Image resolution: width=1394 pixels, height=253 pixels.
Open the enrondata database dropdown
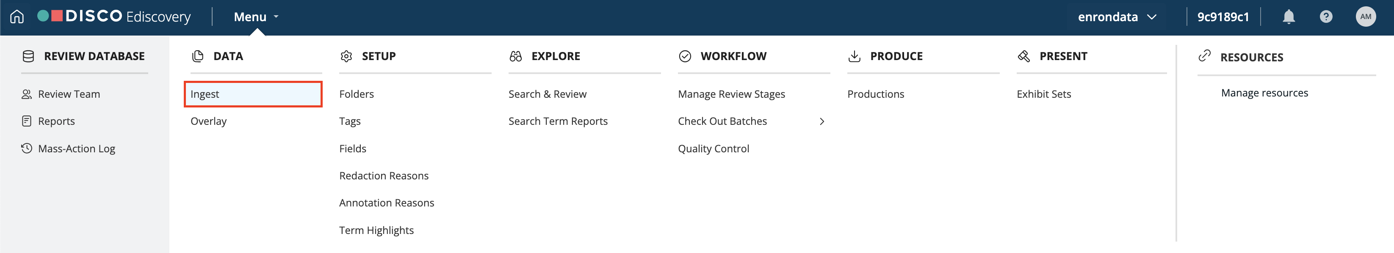click(1117, 17)
